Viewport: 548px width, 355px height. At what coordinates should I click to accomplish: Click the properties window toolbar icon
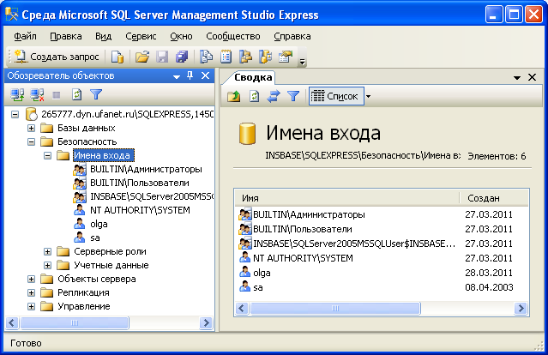(286, 57)
